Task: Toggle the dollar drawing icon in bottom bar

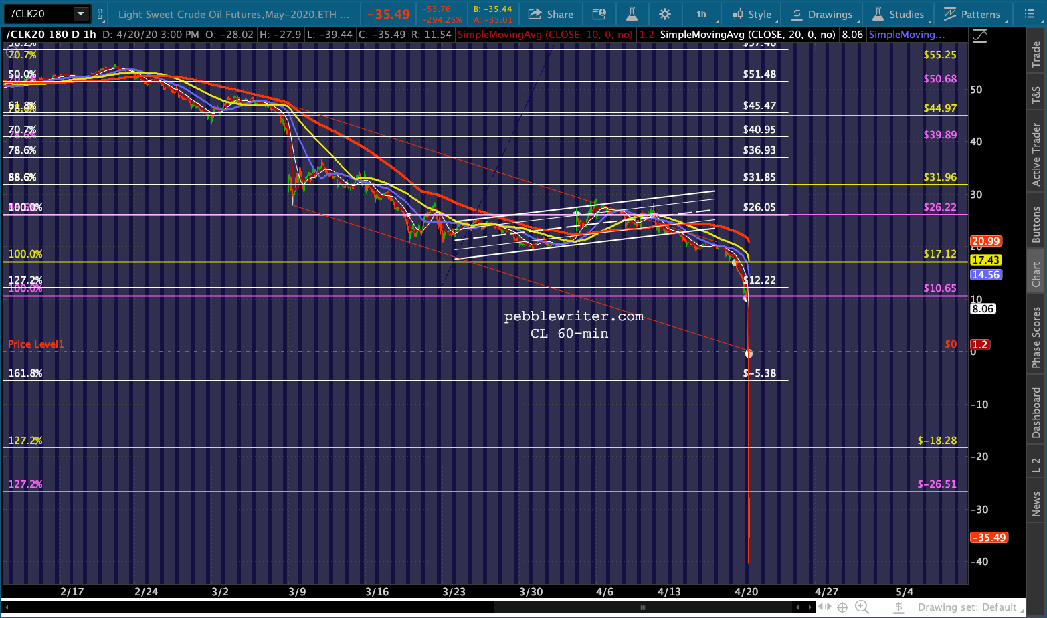Action: 899,607
